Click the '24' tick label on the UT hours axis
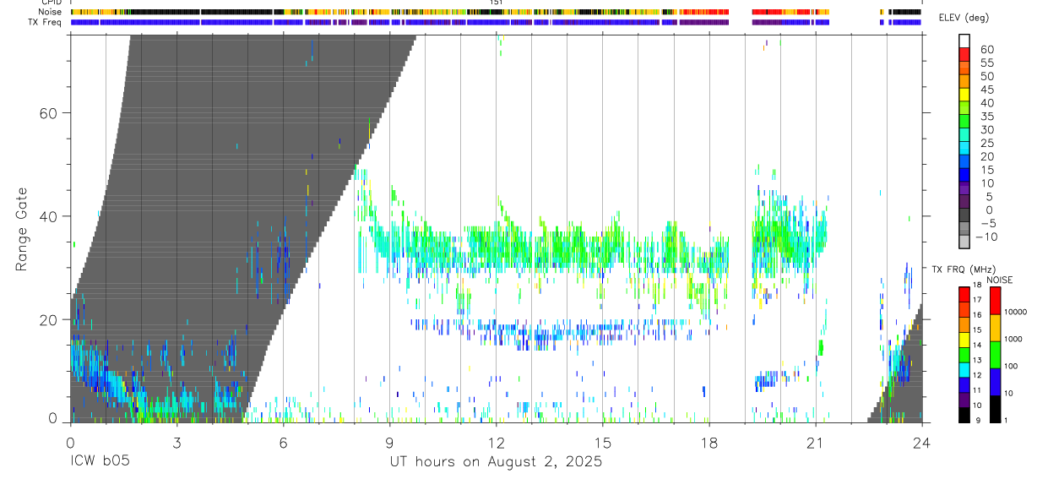This screenshot has width=1037, height=479. pos(922,443)
